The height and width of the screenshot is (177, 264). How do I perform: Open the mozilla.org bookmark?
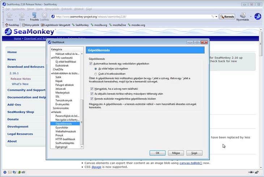click(x=99, y=25)
